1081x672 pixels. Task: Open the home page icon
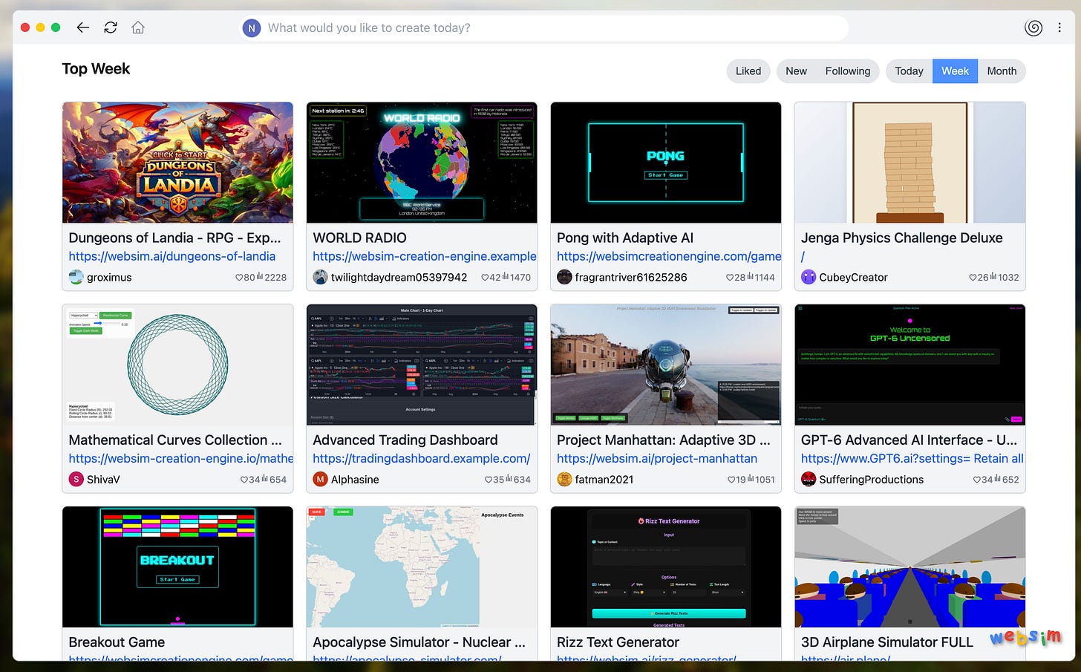pyautogui.click(x=138, y=28)
